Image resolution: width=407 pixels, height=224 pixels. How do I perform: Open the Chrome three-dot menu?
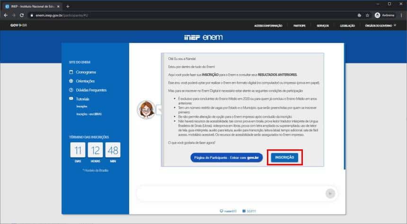tap(401, 15)
